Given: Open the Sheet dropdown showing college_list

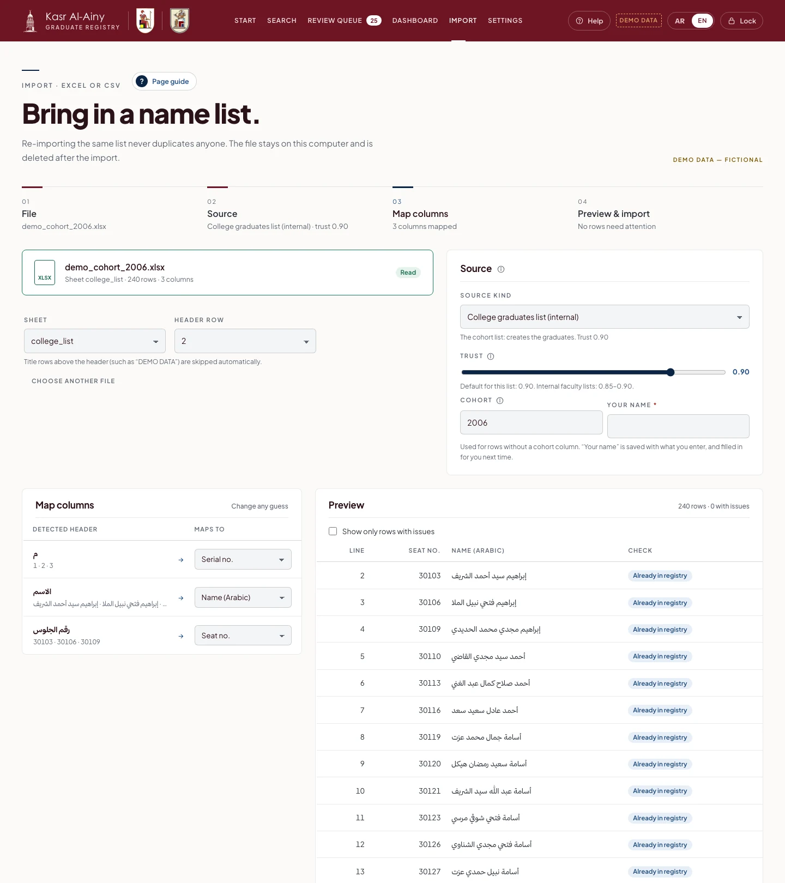Looking at the screenshot, I should point(95,341).
